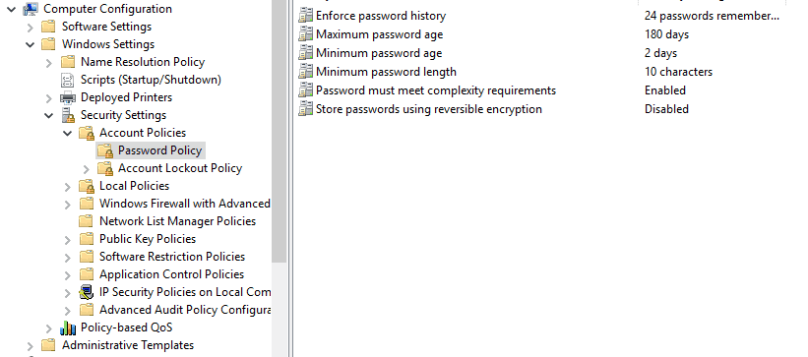The height and width of the screenshot is (357, 808).
Task: Click the Account Lockout Policy folder icon
Action: 105,168
